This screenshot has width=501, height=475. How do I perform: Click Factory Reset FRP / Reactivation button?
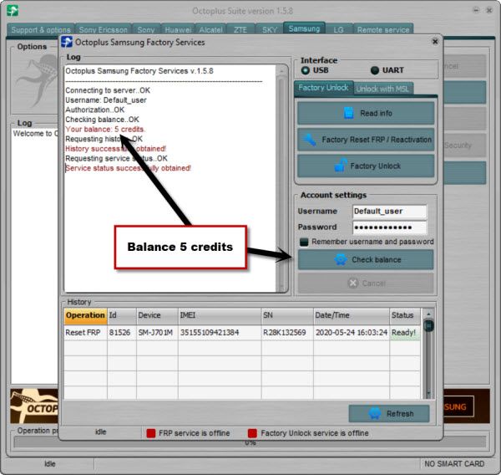point(366,140)
